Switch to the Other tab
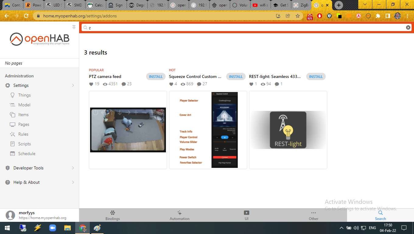The image size is (414, 234). click(314, 215)
